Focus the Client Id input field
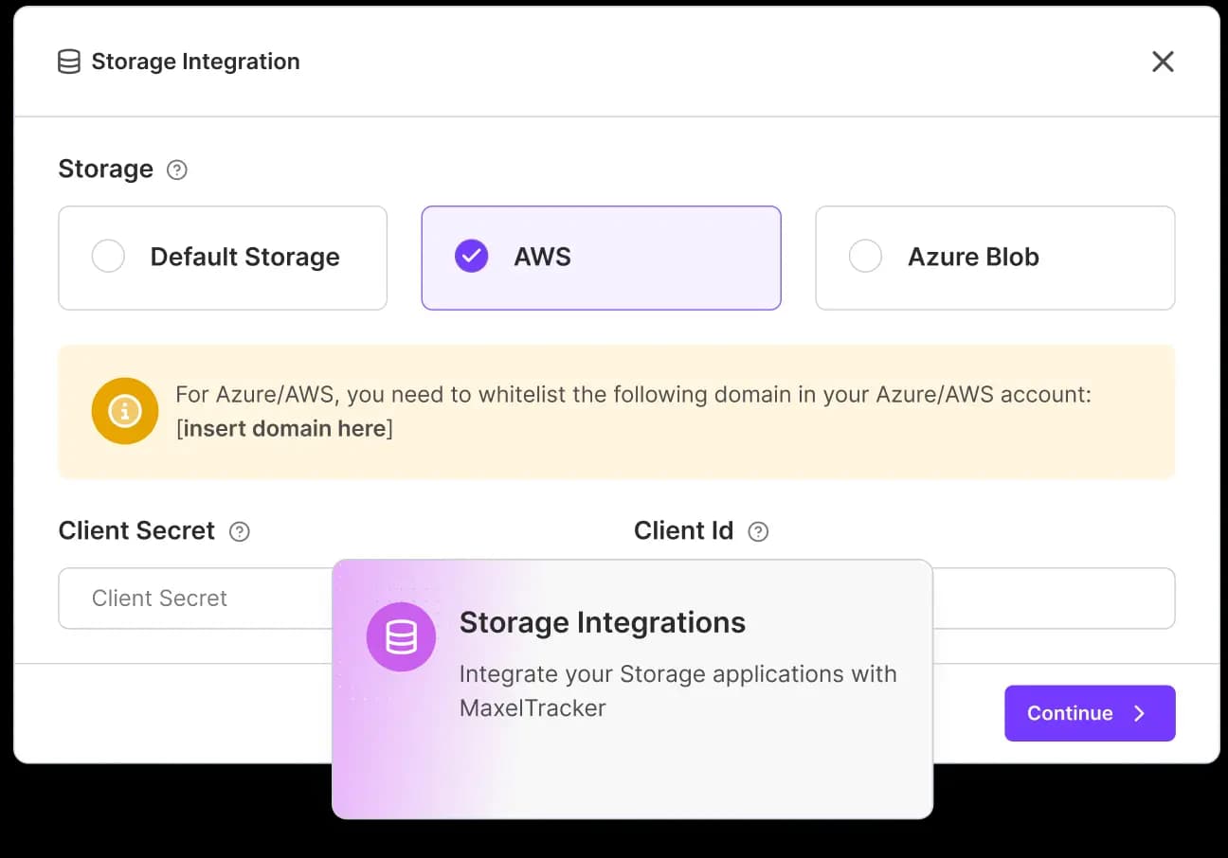Viewport: 1228px width, 858px height. coord(1054,599)
